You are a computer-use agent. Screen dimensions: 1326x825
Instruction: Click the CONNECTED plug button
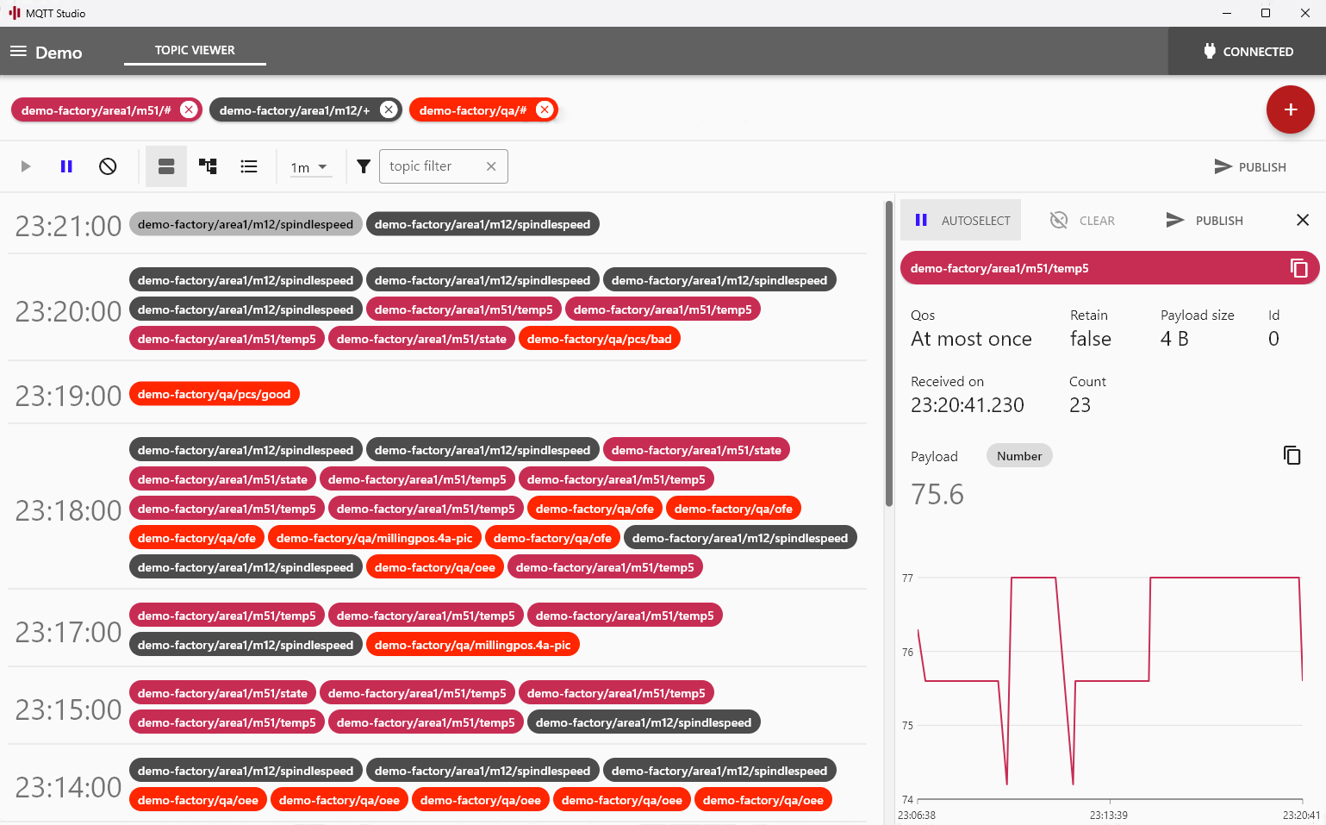pyautogui.click(x=1248, y=51)
